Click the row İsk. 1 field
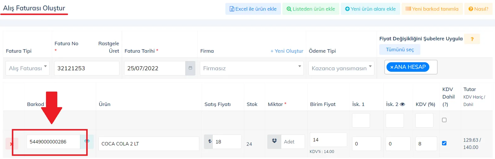 (x=366, y=144)
